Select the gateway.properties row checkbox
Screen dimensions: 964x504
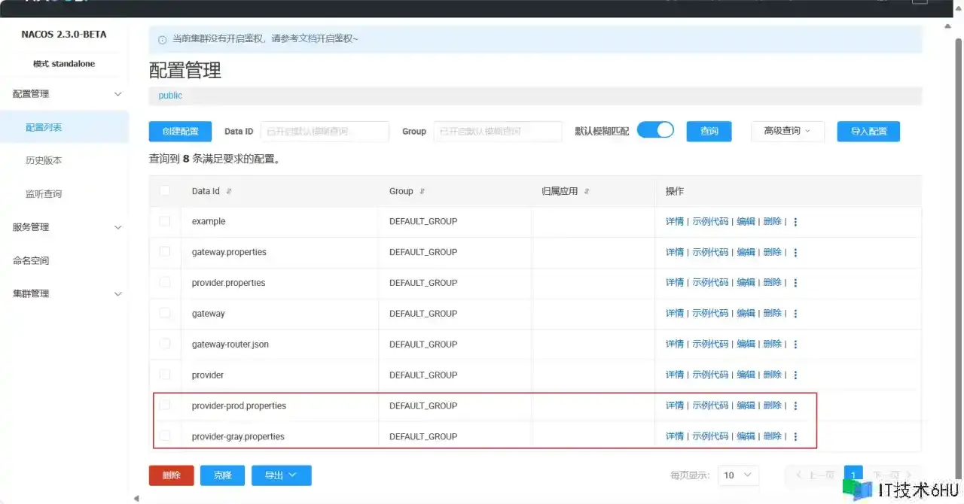pos(165,251)
